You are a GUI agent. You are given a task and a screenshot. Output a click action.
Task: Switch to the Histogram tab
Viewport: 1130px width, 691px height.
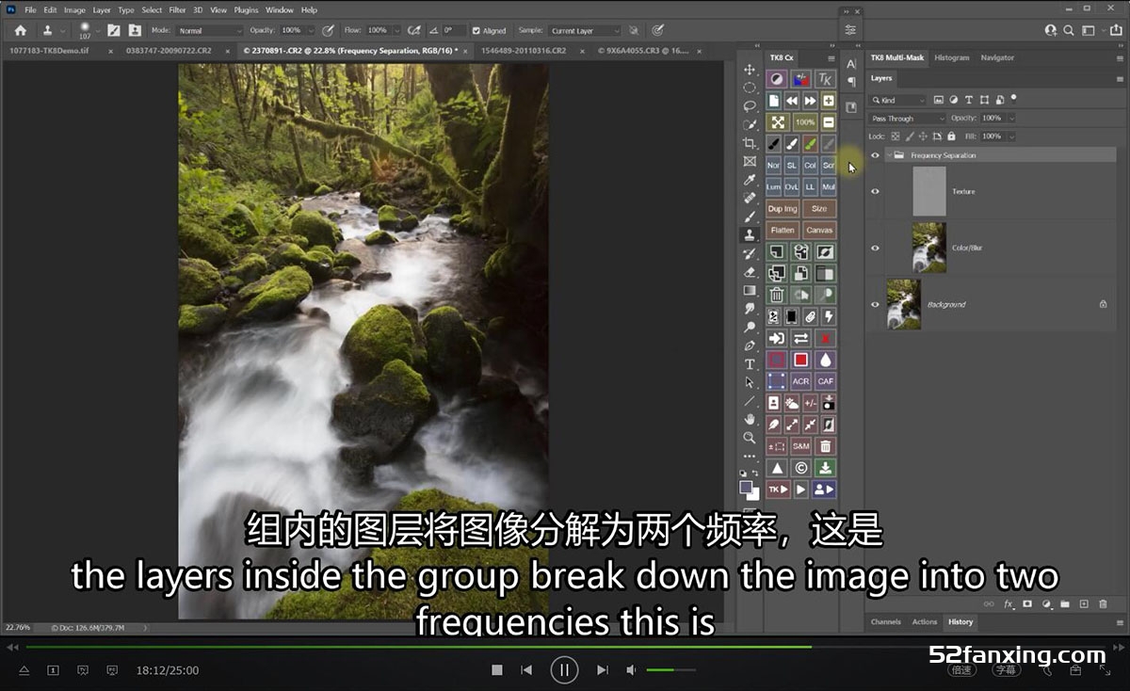[x=951, y=57]
